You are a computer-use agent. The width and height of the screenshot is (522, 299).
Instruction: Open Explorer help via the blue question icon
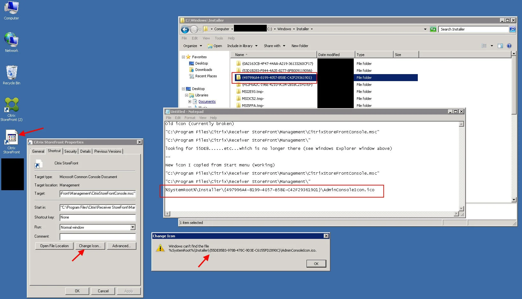tap(509, 46)
